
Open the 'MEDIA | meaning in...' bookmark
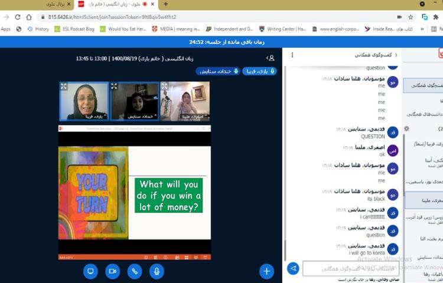coord(176,29)
